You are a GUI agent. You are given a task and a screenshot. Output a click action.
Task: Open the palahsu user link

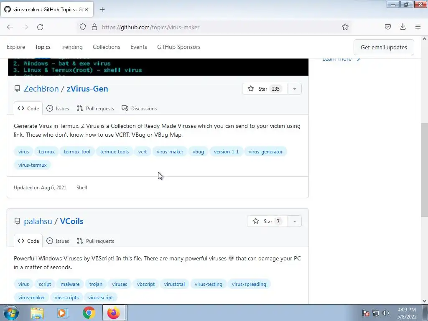tap(38, 222)
